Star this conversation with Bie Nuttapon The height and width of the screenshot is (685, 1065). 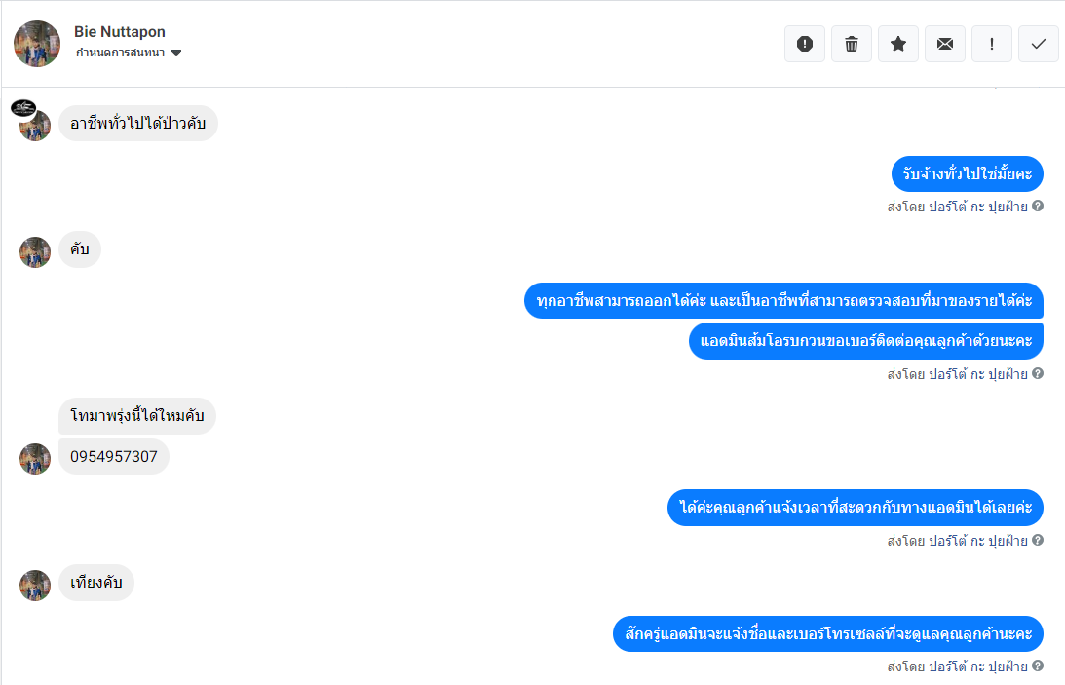coord(898,44)
